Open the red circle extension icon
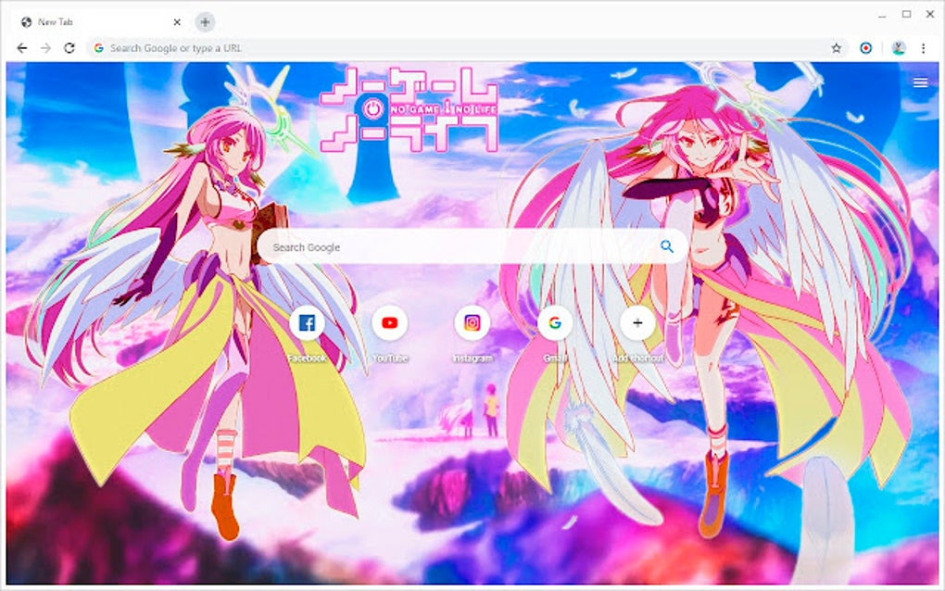945x591 pixels. (x=866, y=48)
